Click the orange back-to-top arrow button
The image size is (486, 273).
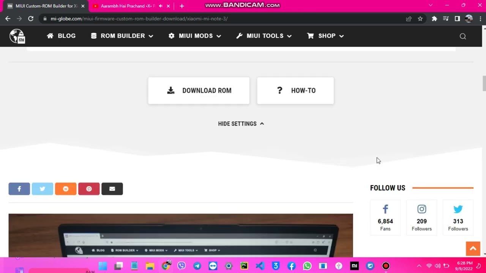(473, 249)
